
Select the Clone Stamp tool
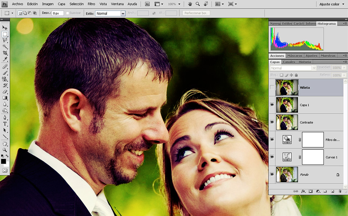pyautogui.click(x=5, y=79)
